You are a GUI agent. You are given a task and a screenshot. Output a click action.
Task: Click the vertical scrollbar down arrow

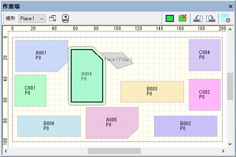click(230, 144)
